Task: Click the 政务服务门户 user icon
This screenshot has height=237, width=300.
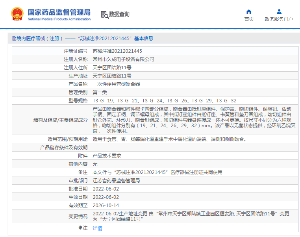Action: 279,12
